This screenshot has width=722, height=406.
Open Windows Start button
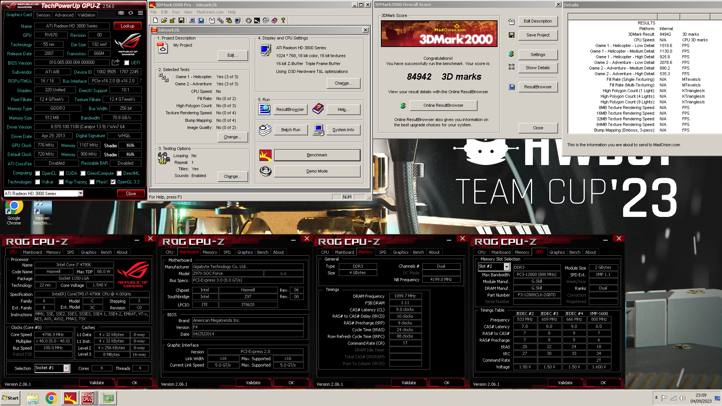click(x=10, y=398)
